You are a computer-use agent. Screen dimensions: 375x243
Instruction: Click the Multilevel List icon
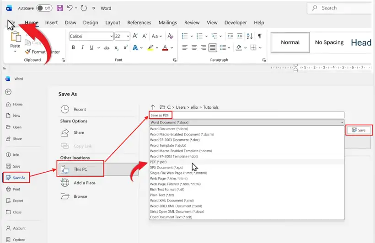(214, 36)
